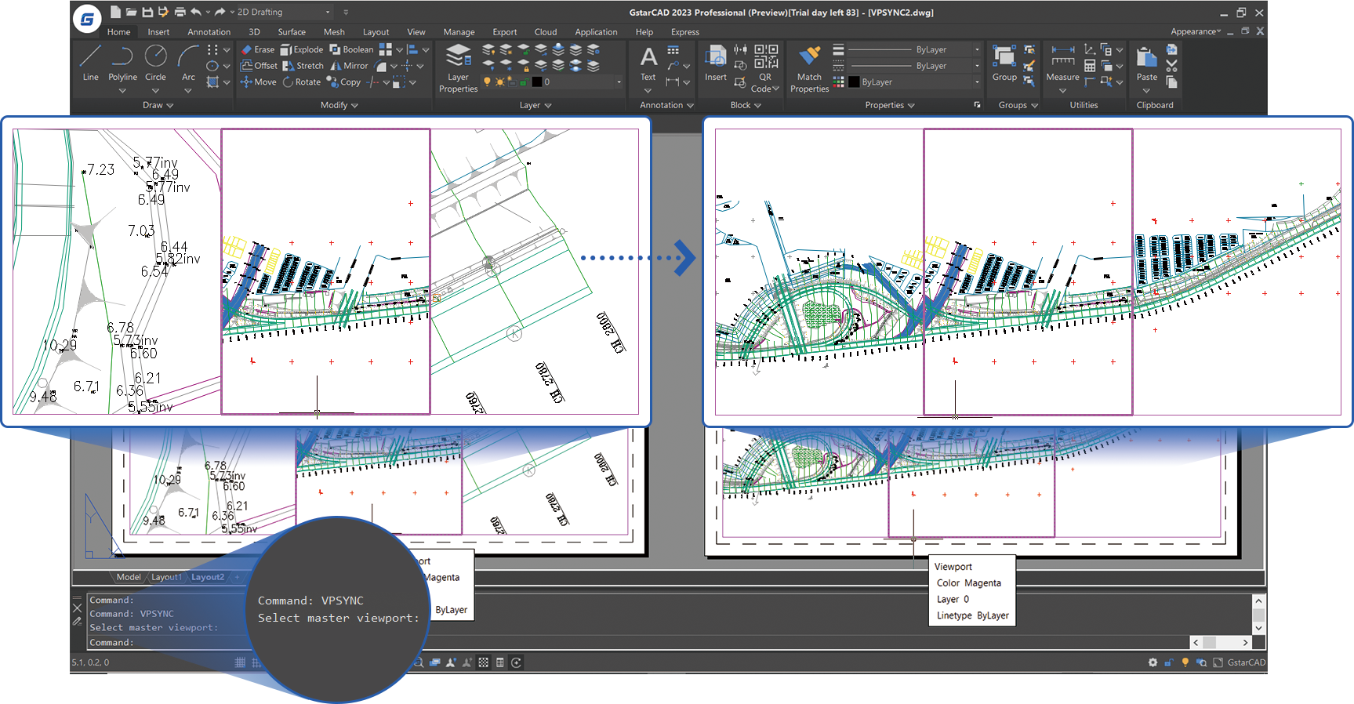Switch to the Layout1 tab

pyautogui.click(x=166, y=577)
